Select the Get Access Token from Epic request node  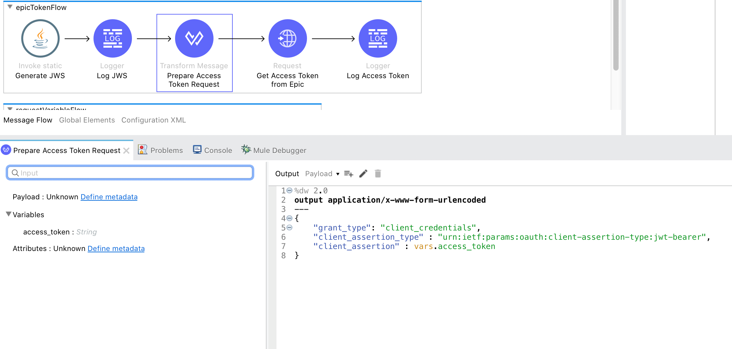tap(287, 38)
